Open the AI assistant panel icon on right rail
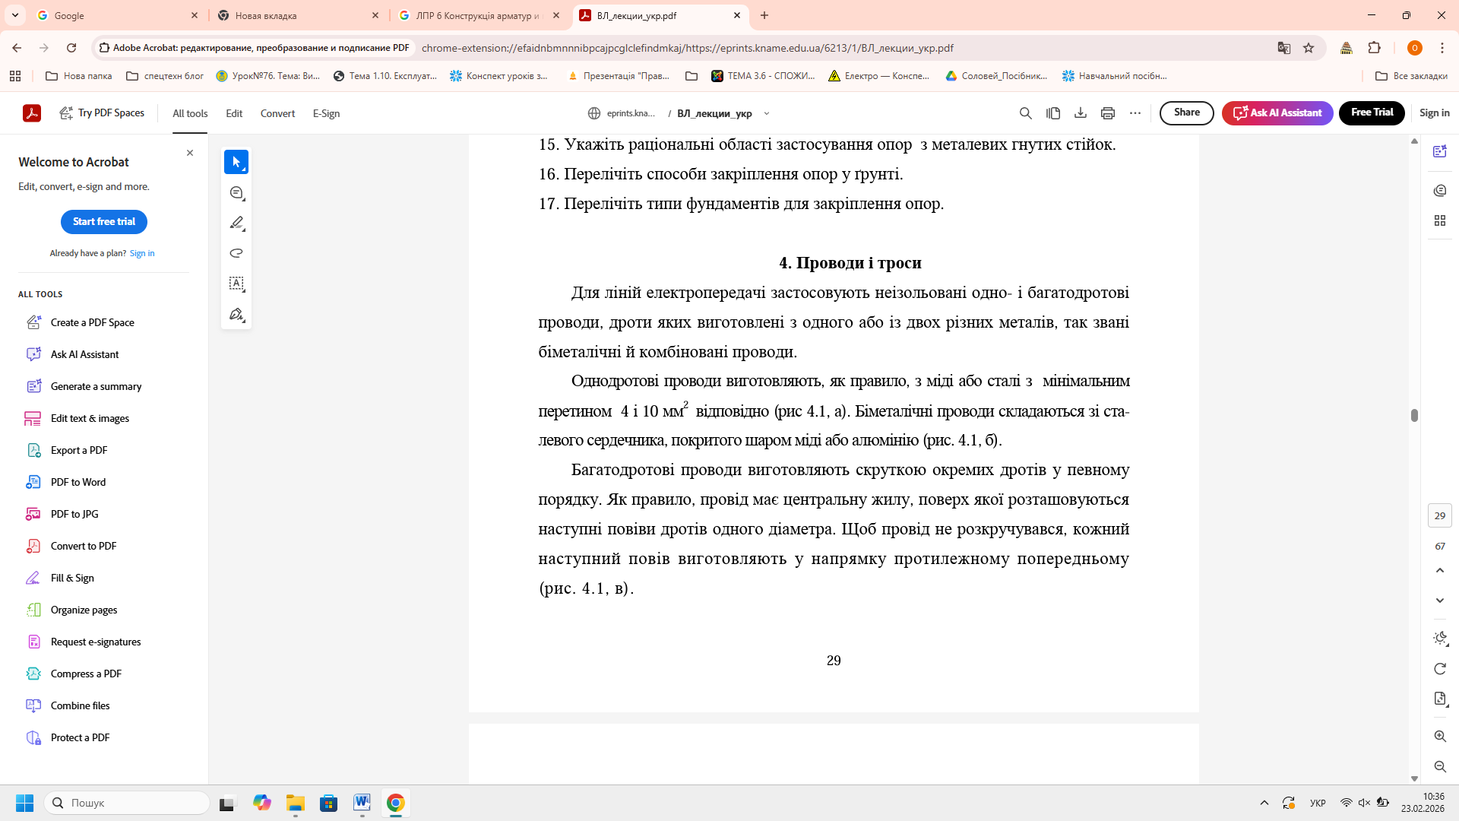This screenshot has width=1459, height=821. 1439,151
